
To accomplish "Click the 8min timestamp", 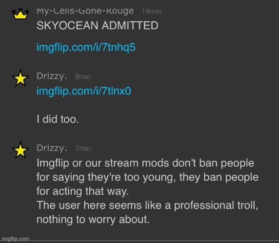I will coord(83,77).
